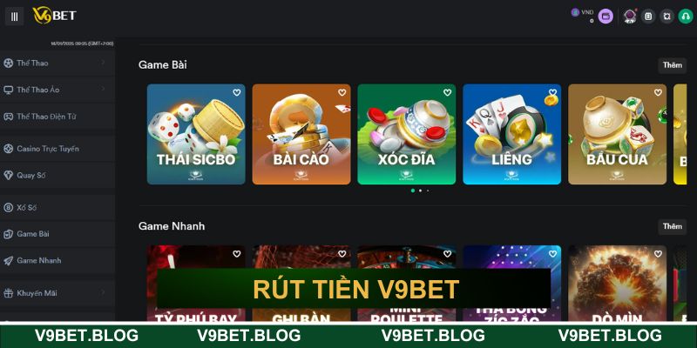The image size is (697, 348).
Task: Select the Quay Số diamond icon
Action: click(9, 176)
